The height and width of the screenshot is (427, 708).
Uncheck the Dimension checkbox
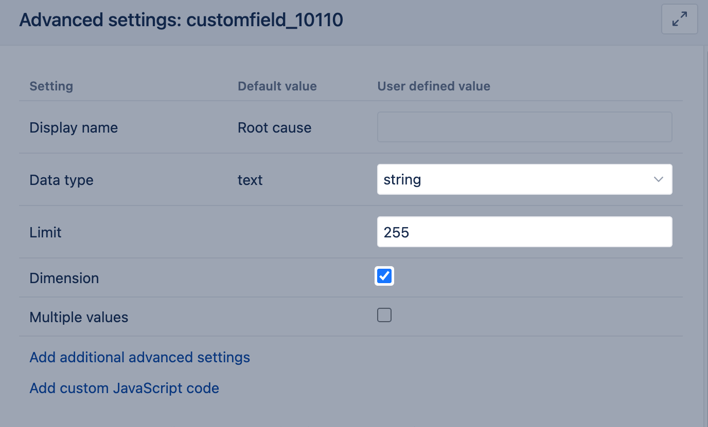point(384,276)
